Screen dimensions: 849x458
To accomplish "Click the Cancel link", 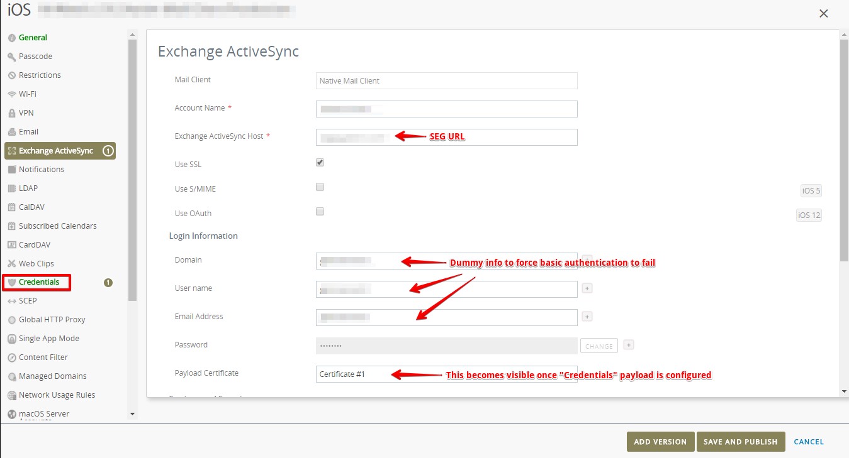I will coord(809,442).
